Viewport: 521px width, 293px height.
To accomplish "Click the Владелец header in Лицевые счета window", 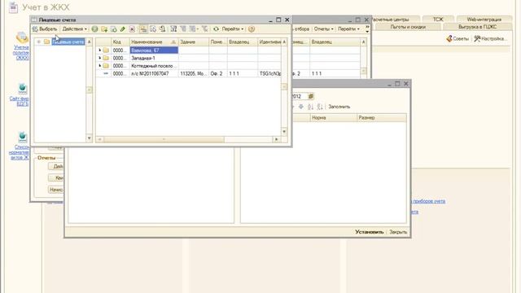I will click(243, 42).
